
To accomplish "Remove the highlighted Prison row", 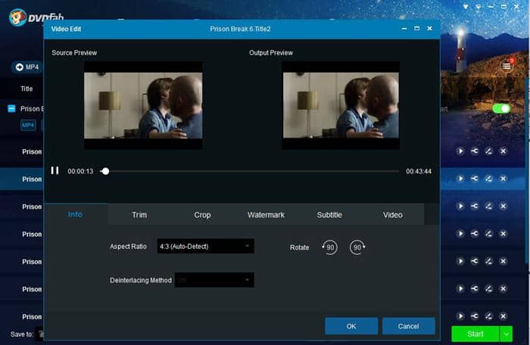I will click(503, 179).
